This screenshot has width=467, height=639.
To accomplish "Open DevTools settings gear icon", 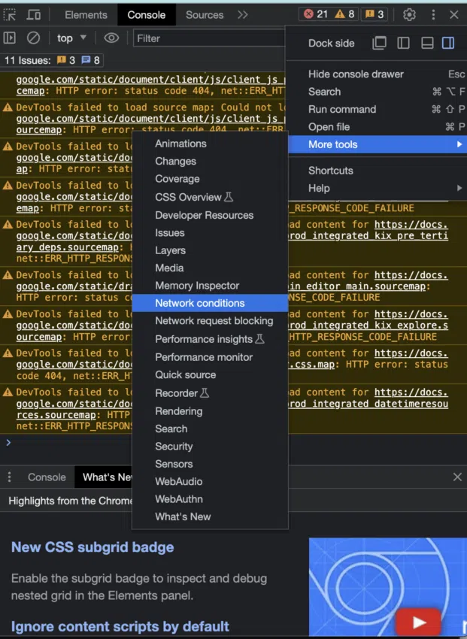I will click(409, 14).
